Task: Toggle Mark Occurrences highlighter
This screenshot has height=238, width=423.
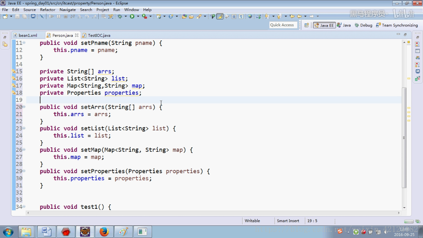Action: tap(220, 17)
